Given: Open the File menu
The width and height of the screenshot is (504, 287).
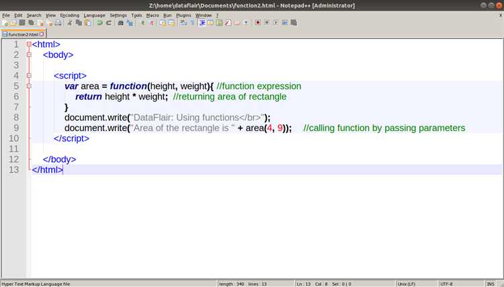Looking at the screenshot, I should click(6, 15).
